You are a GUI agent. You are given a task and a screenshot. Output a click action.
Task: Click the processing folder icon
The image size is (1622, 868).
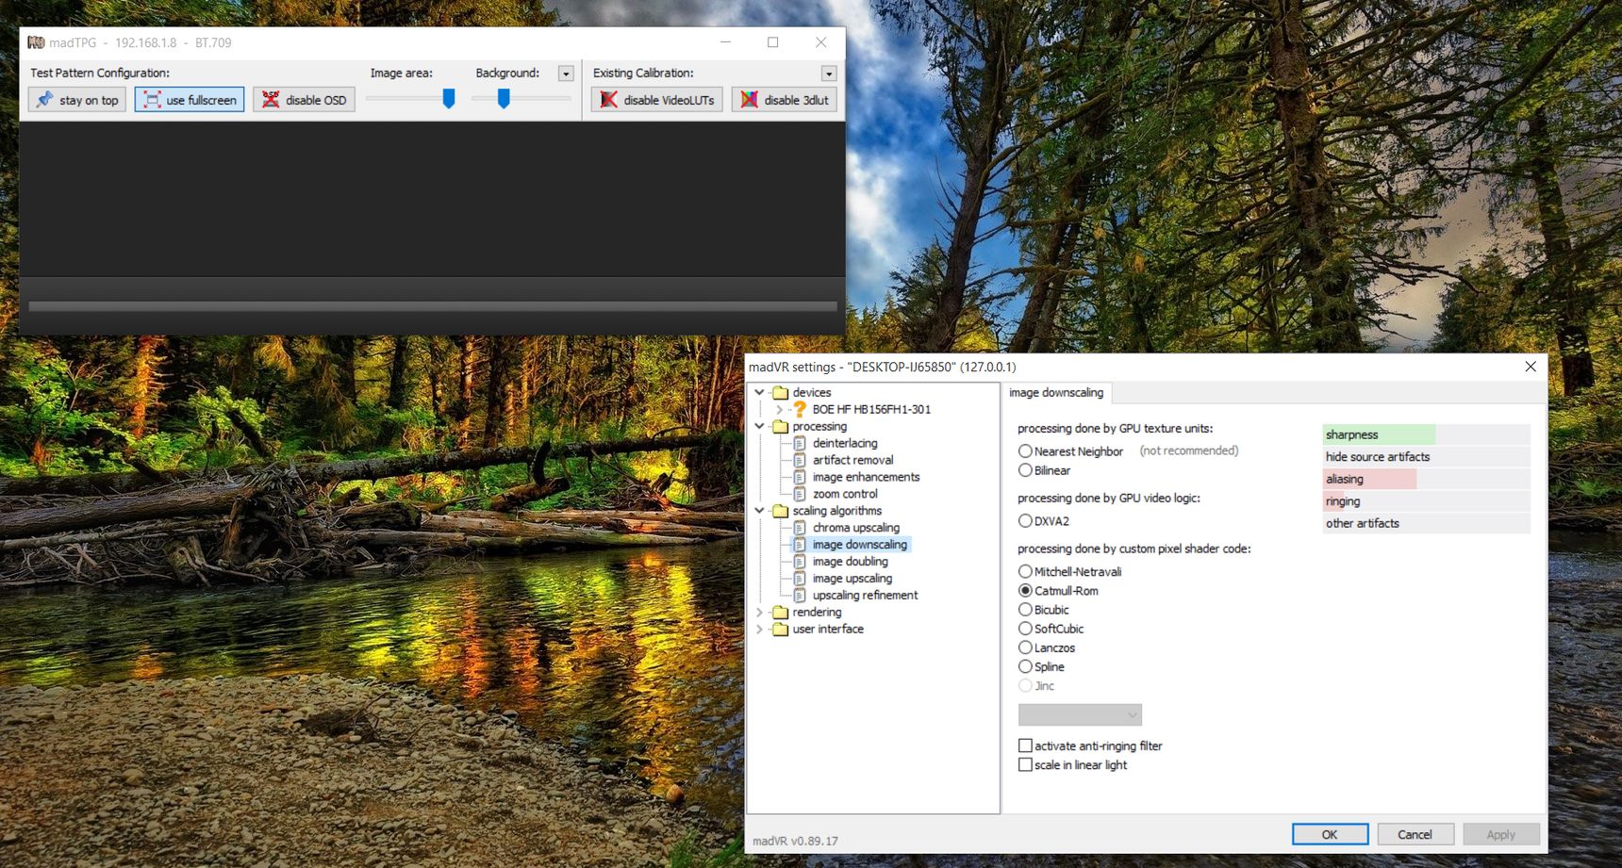[x=780, y=426]
